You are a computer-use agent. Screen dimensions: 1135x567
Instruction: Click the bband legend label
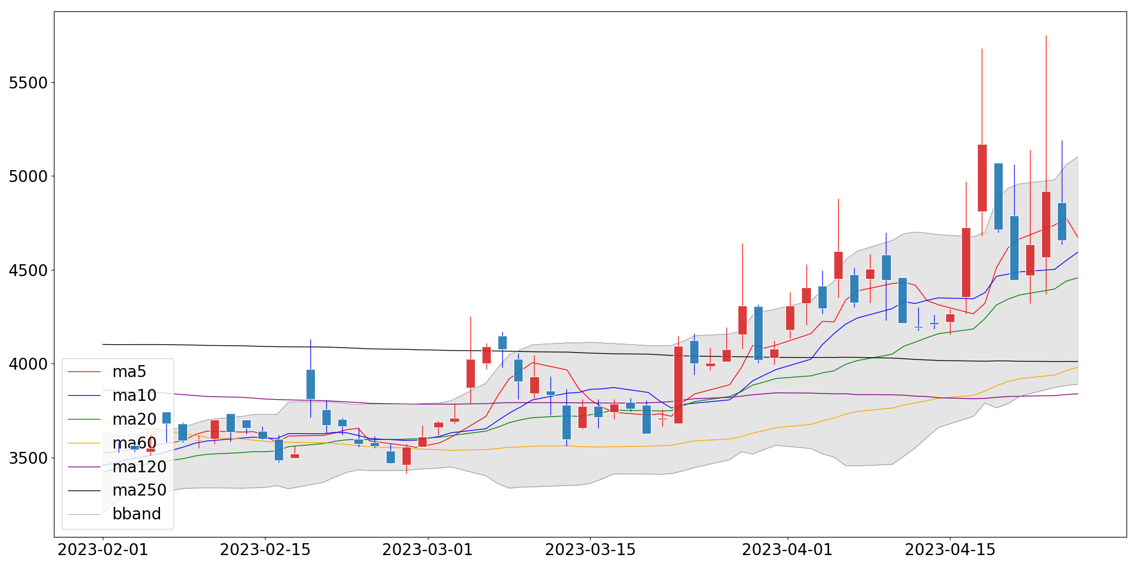tap(137, 514)
